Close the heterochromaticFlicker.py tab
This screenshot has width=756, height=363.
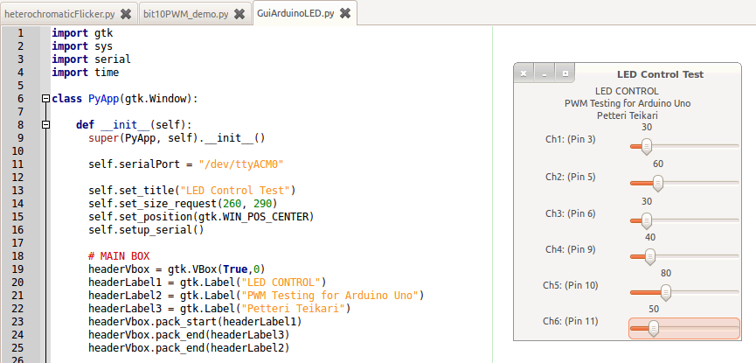click(126, 14)
